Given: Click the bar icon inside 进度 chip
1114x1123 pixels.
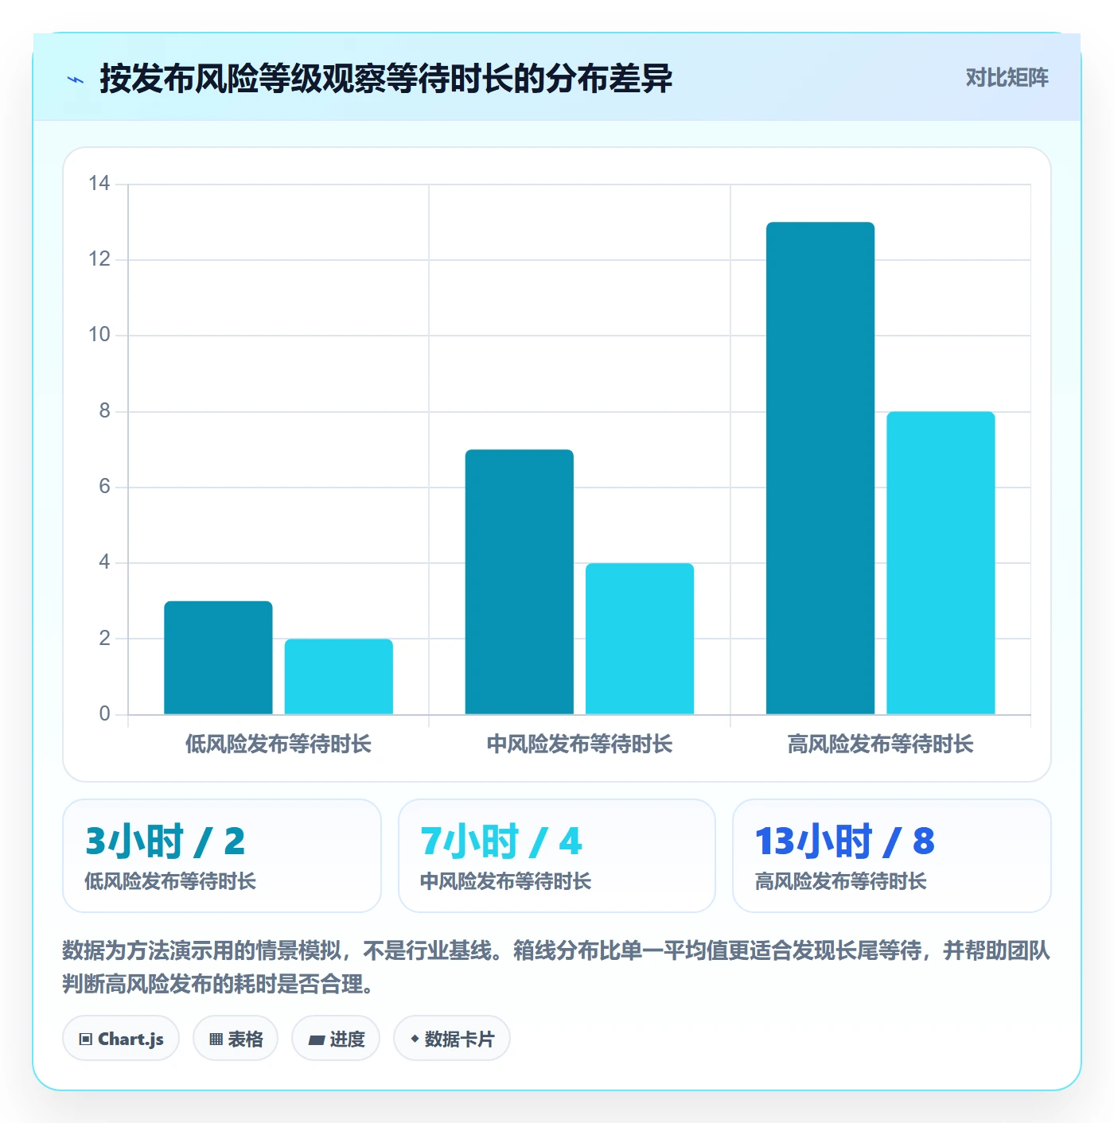Looking at the screenshot, I should pyautogui.click(x=317, y=1040).
